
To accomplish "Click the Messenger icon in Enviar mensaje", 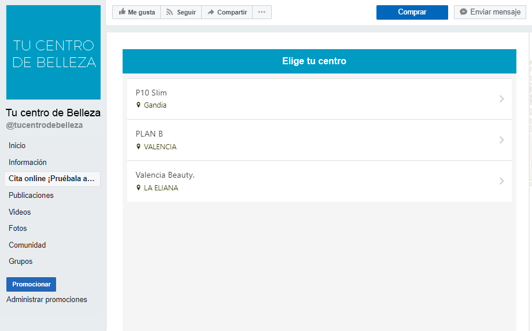I will (463, 12).
